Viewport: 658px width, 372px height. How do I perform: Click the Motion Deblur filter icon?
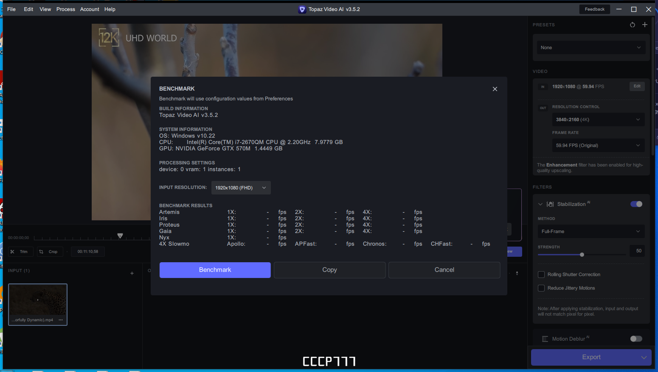coord(545,339)
